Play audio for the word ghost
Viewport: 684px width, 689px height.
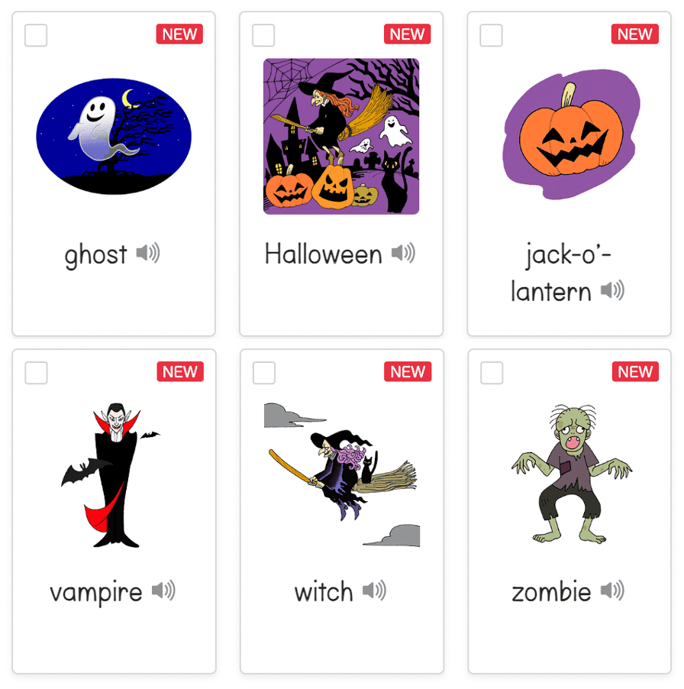[148, 253]
